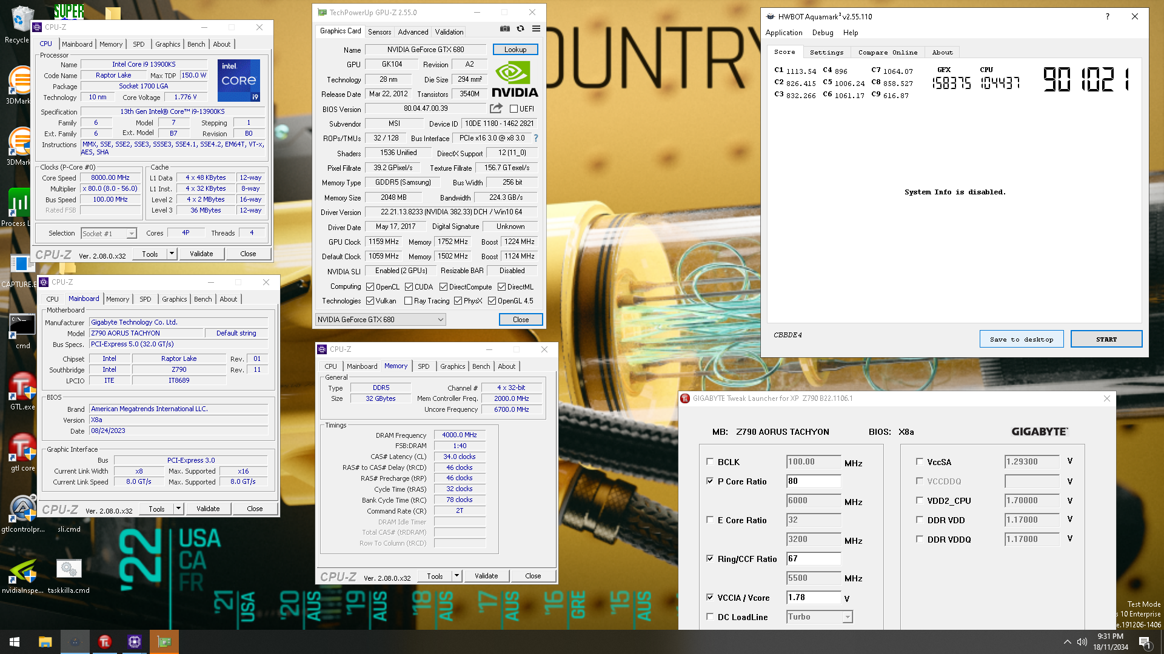1164x654 pixels.
Task: Click the START button in Aquamark
Action: 1106,339
